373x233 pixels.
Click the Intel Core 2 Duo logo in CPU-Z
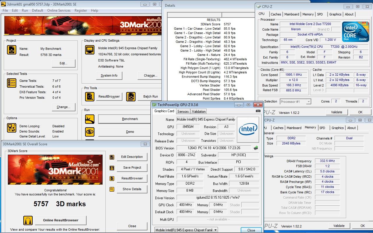coord(355,31)
